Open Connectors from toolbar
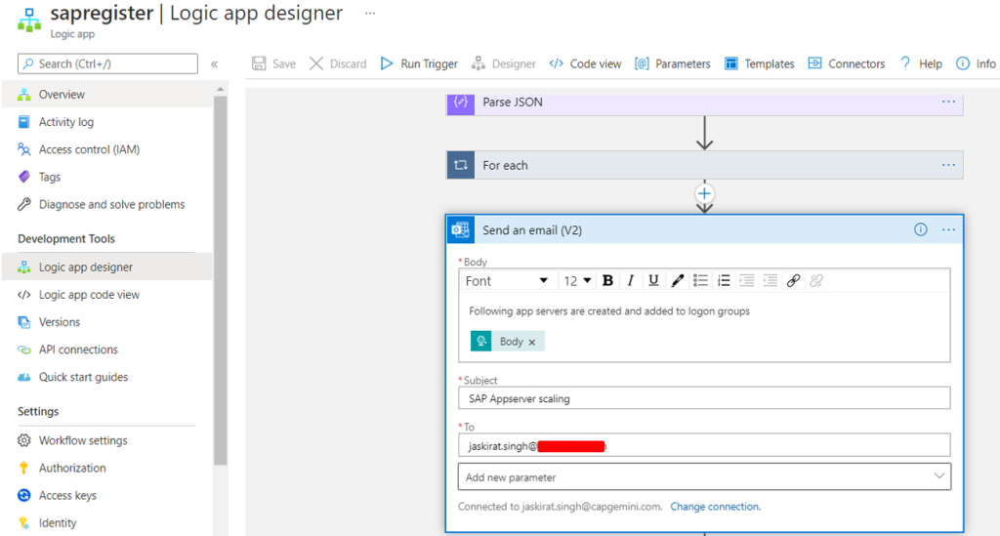Viewport: 1000px width, 536px height. pos(847,63)
